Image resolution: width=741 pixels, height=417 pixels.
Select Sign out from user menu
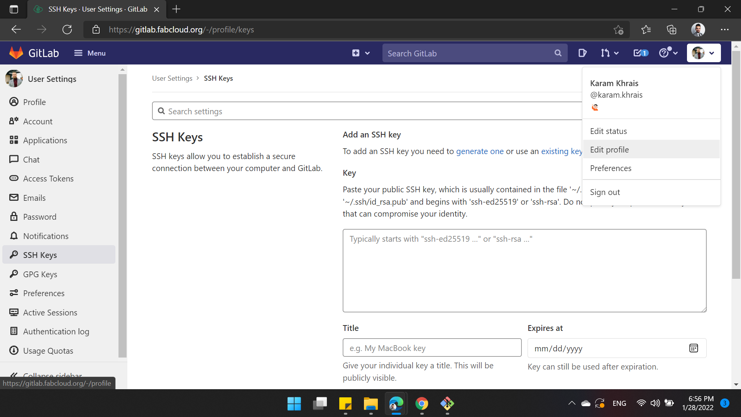pyautogui.click(x=605, y=192)
